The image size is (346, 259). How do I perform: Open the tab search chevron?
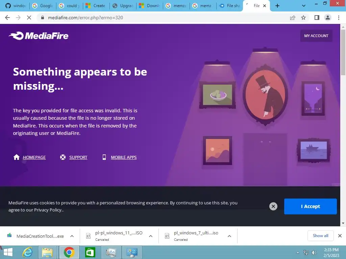[304, 6]
